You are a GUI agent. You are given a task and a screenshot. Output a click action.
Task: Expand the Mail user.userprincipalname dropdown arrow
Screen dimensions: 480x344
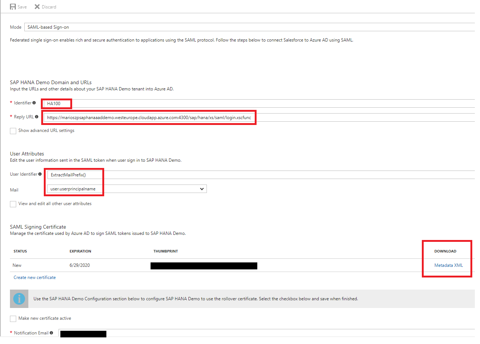202,189
